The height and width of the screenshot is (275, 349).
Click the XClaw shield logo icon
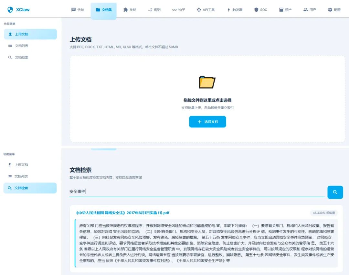click(10, 10)
